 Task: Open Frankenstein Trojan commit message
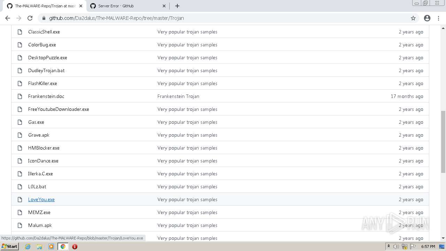(178, 96)
